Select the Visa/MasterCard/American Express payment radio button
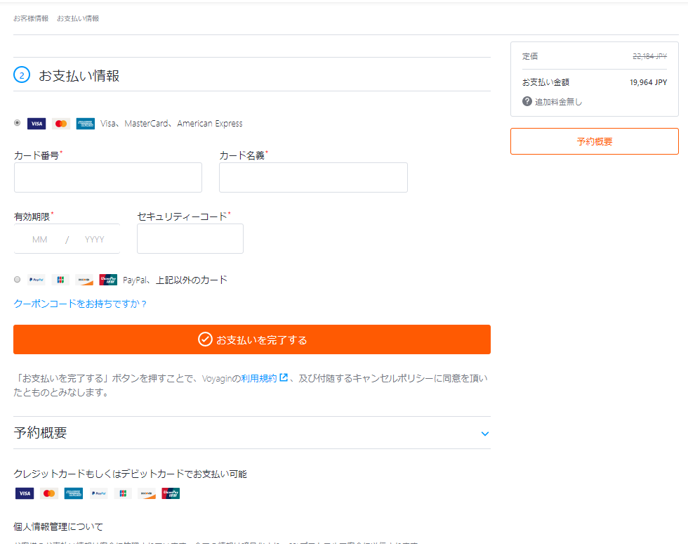 pyautogui.click(x=17, y=123)
